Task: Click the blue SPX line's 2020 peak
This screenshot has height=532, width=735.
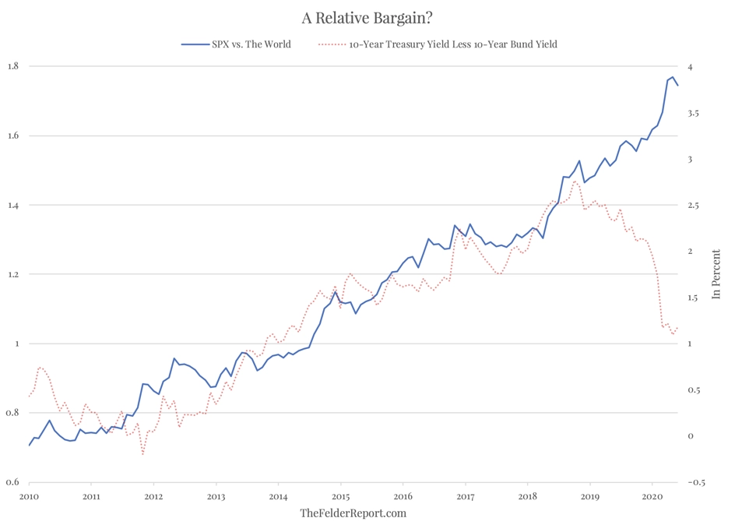Action: (x=673, y=77)
